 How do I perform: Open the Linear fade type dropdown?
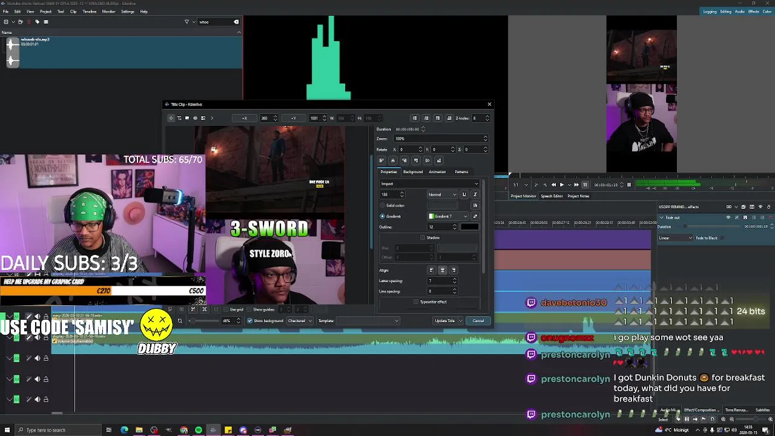(x=675, y=238)
